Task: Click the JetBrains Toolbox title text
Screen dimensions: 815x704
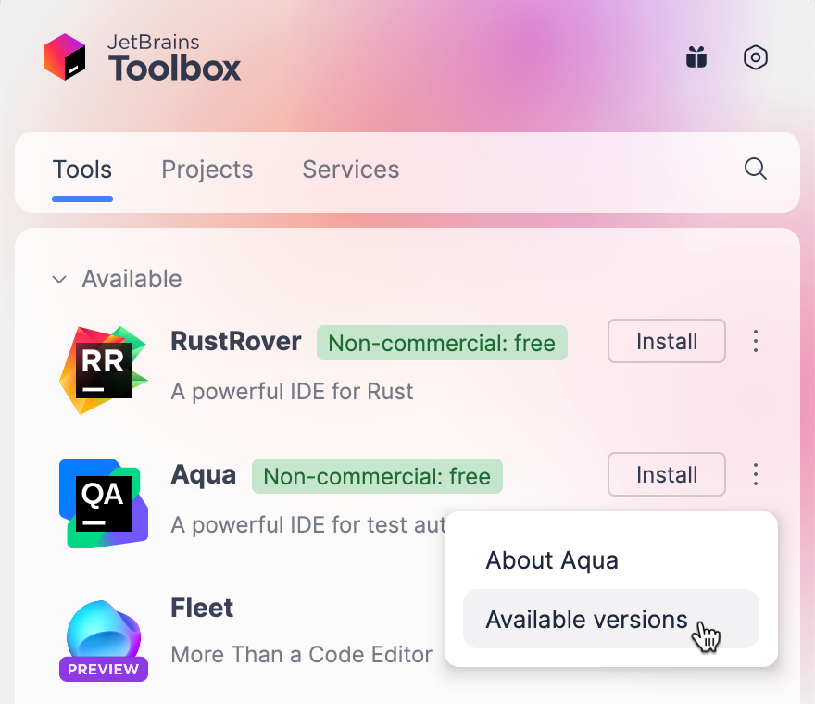Action: [x=174, y=57]
